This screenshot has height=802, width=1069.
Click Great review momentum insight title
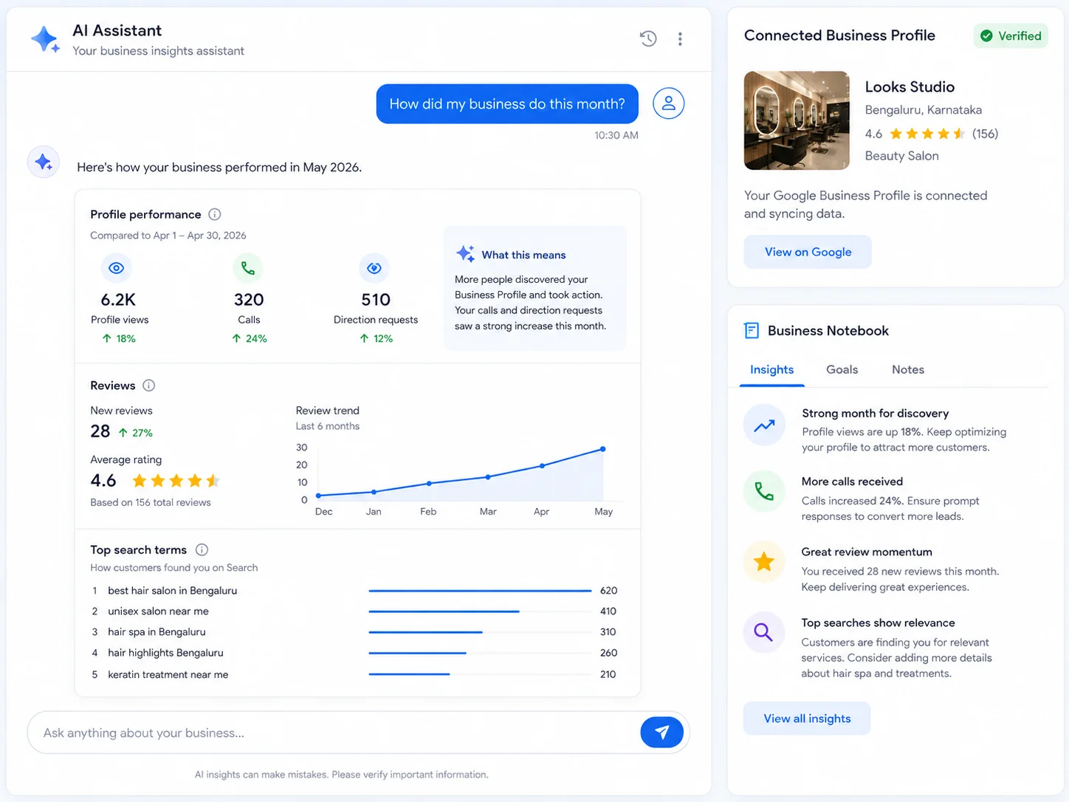(867, 552)
